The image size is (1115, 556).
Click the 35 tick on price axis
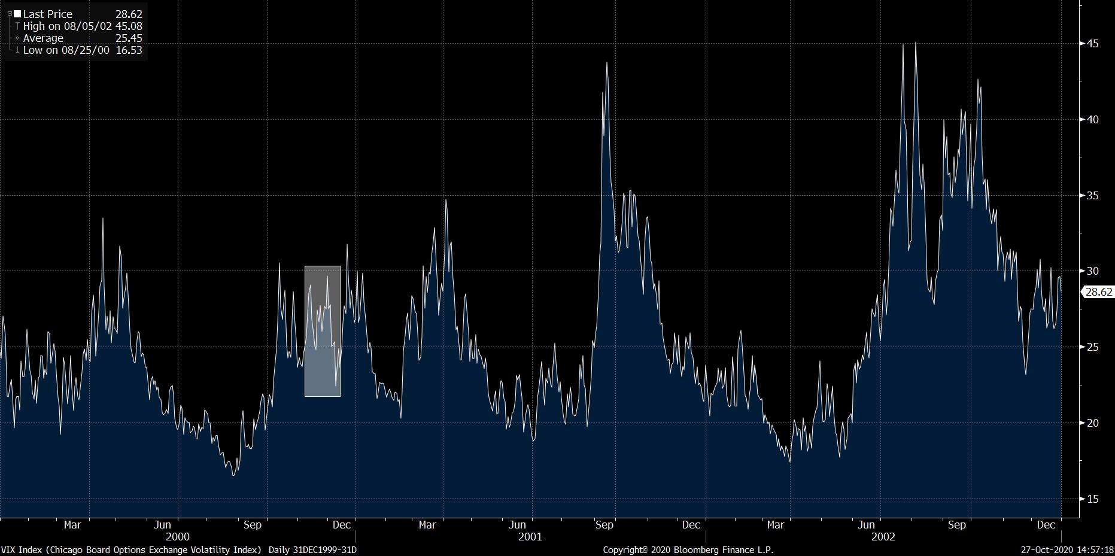pos(1093,195)
